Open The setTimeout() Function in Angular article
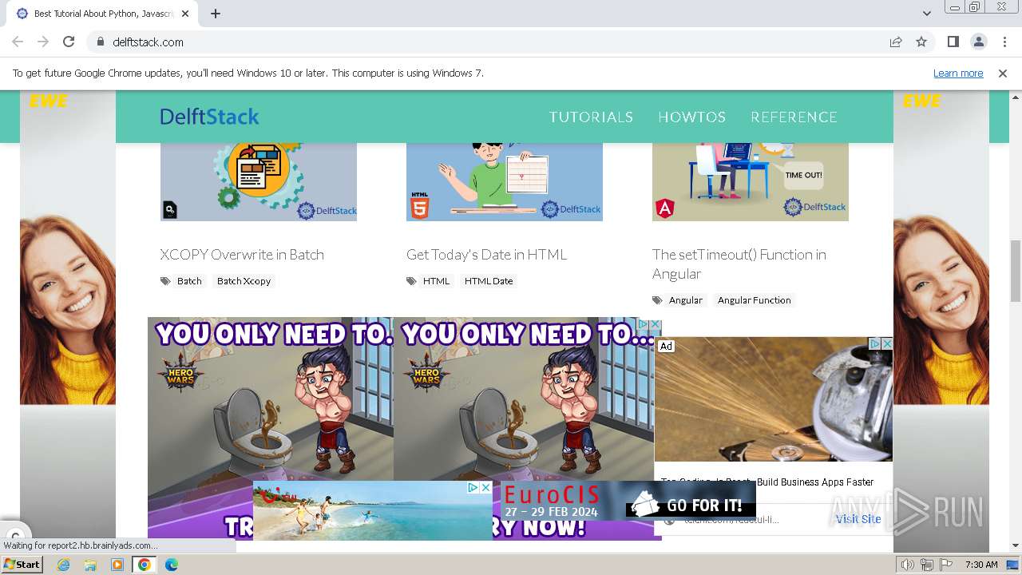This screenshot has height=575, width=1022. click(x=739, y=264)
